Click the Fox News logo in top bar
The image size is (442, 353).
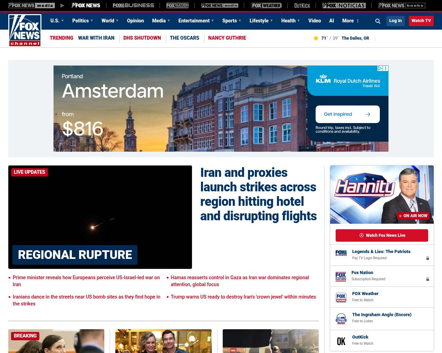pyautogui.click(x=86, y=6)
